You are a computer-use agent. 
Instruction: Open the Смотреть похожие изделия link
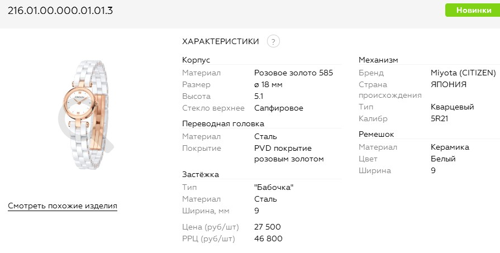(63, 206)
